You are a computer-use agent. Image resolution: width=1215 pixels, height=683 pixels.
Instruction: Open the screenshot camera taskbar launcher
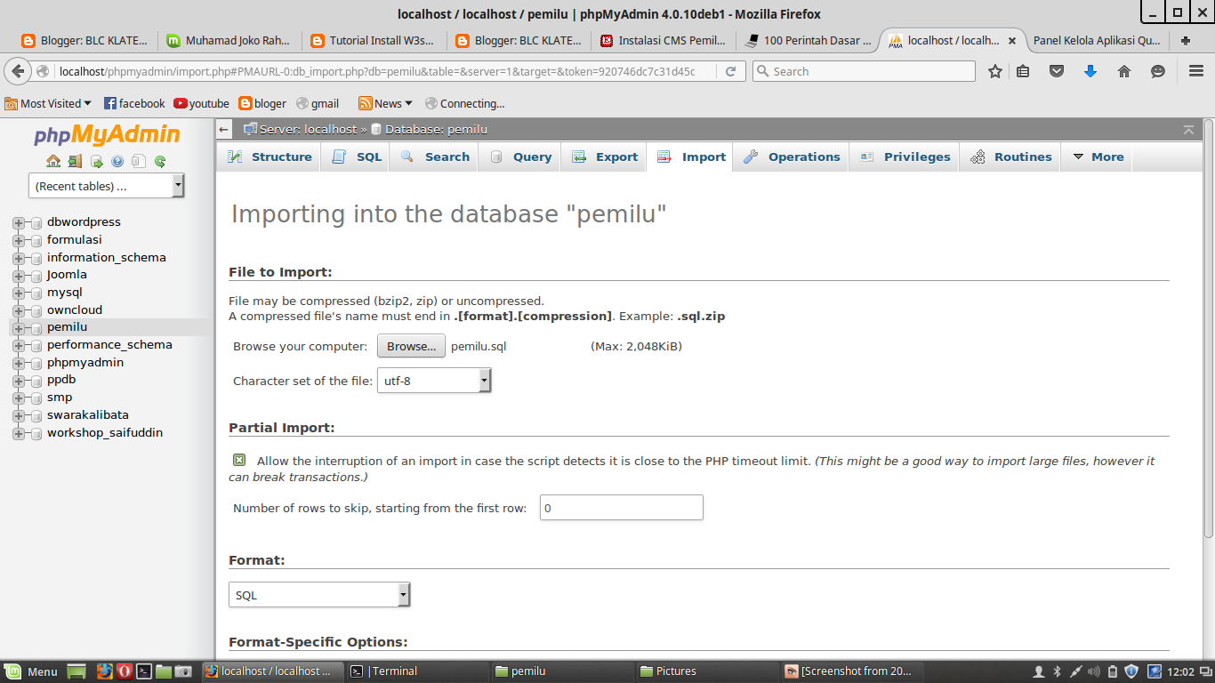[182, 671]
